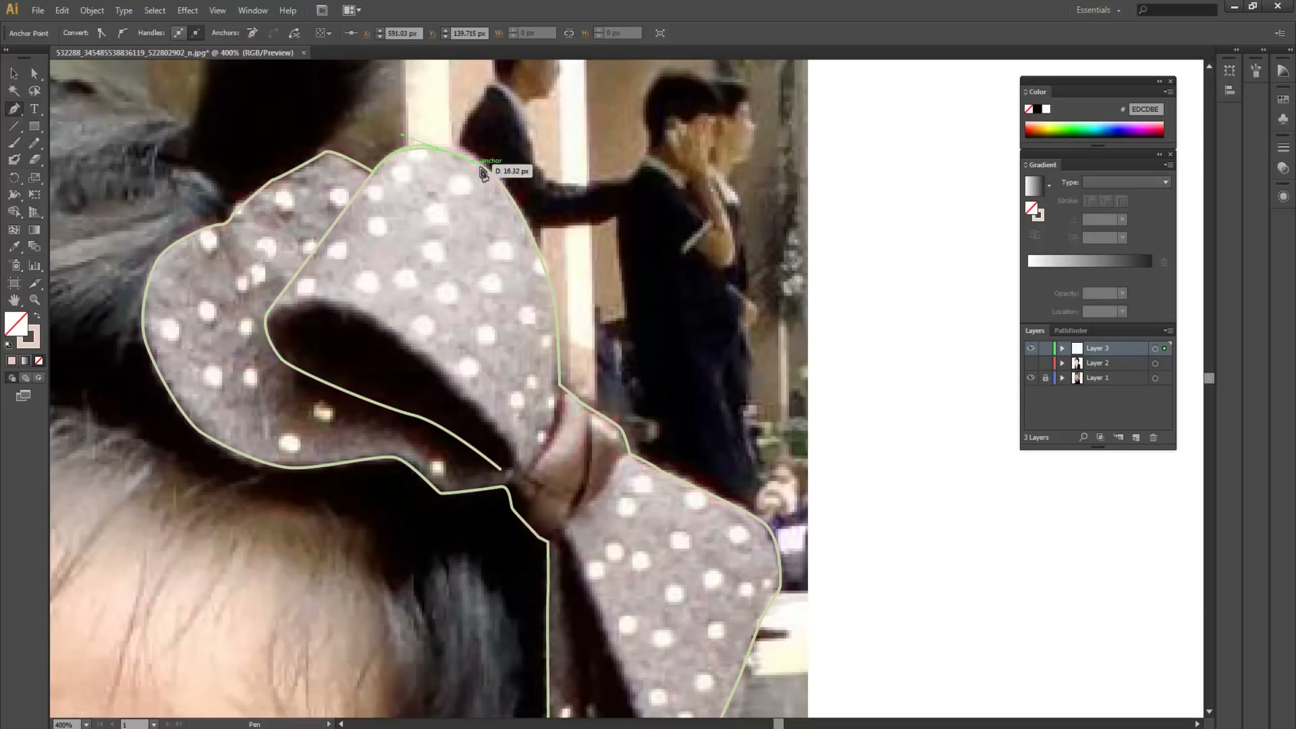Select the Line Segment tool

[x=14, y=126]
